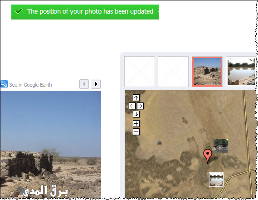
Task: Open the pond photo marker on the map
Action: coord(216,180)
